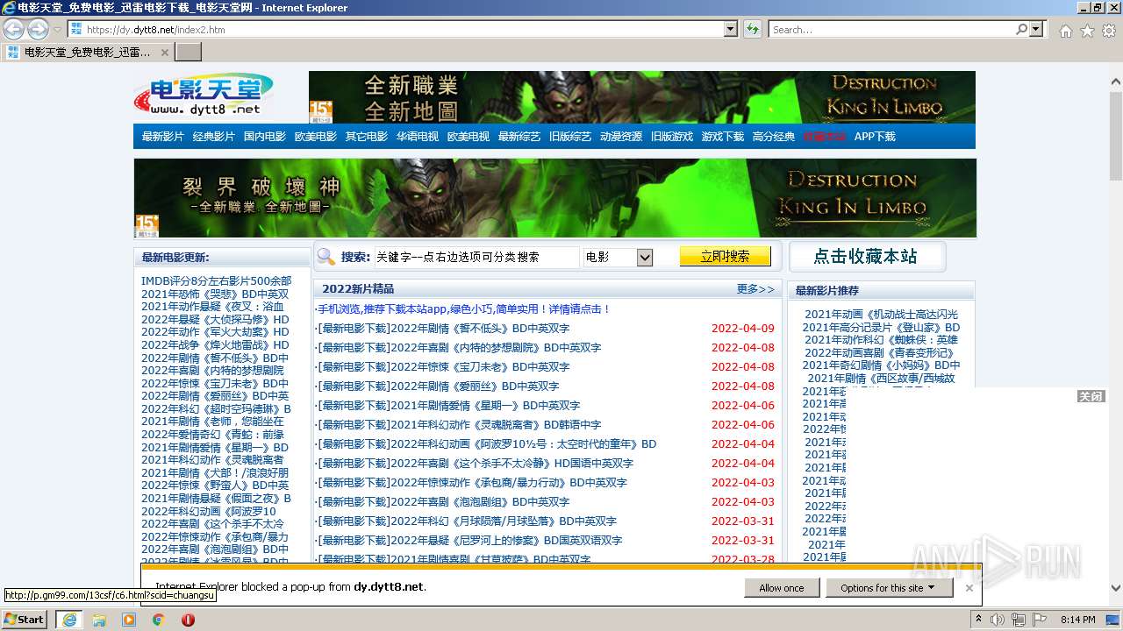The image size is (1123, 631).
Task: Click the volume speaker tray icon
Action: [x=998, y=620]
